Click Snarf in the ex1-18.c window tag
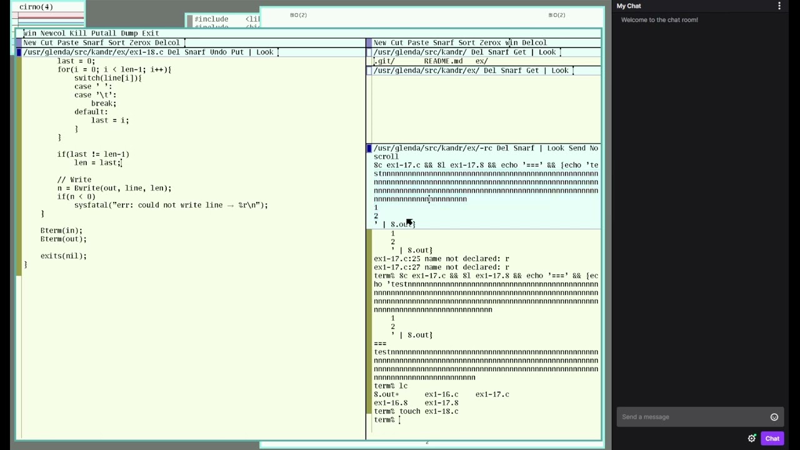 [x=194, y=52]
